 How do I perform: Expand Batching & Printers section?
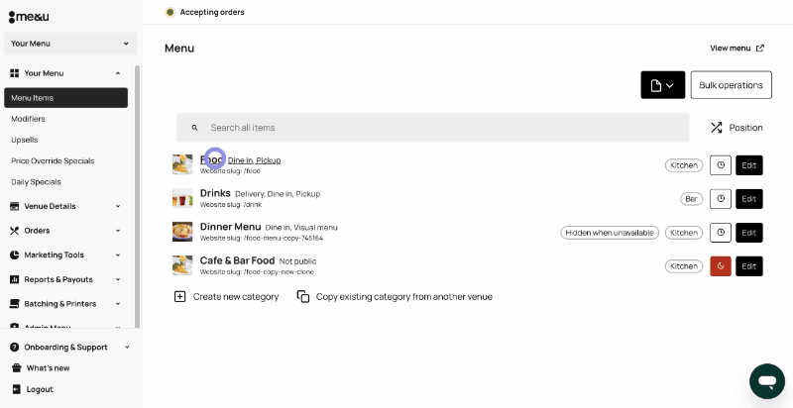tap(65, 304)
